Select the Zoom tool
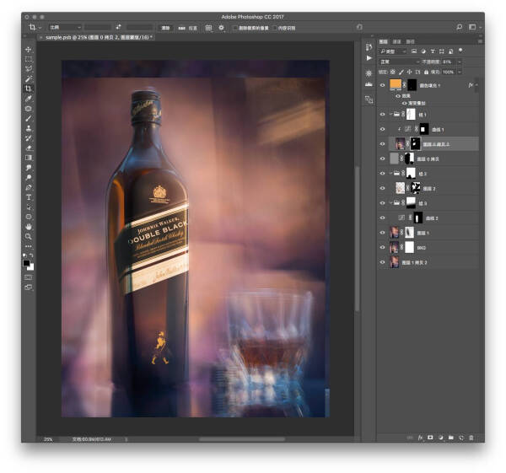506x473 pixels. [x=29, y=236]
